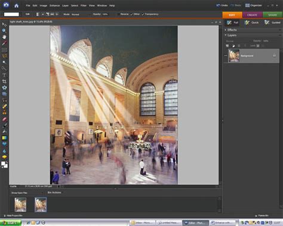Select the Magic Wand tool
This screenshot has width=283, height=226.
tap(4, 62)
